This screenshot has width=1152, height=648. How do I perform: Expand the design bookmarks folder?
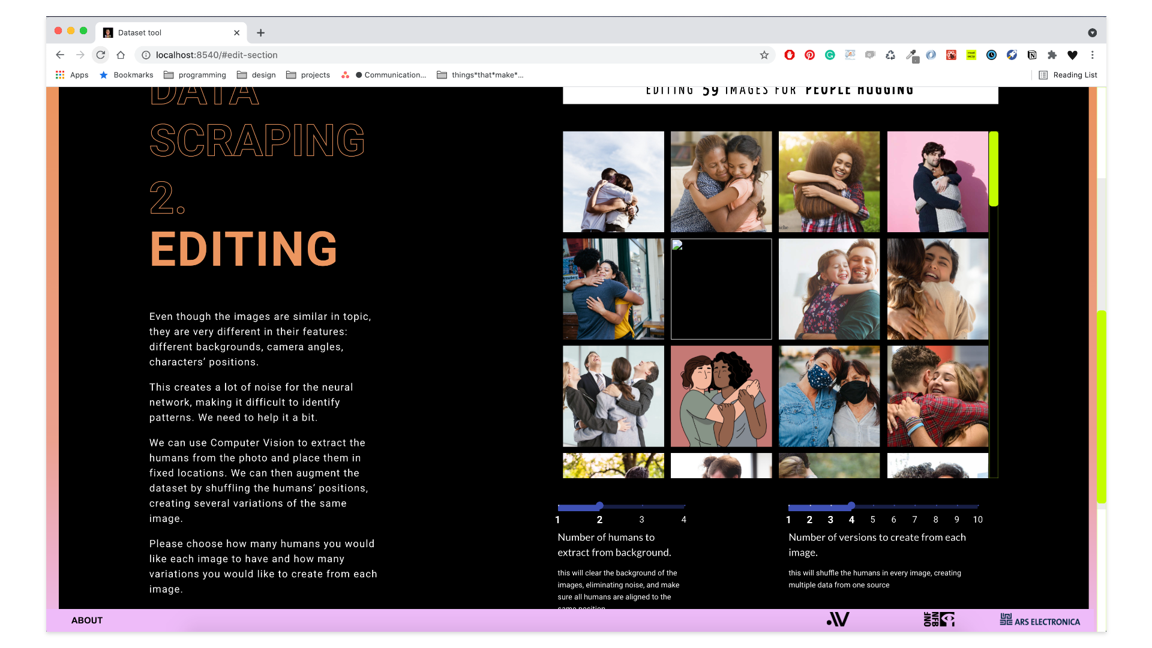pos(256,75)
